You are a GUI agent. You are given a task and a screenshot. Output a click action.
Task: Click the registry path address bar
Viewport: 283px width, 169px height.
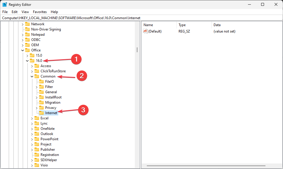tap(141, 18)
